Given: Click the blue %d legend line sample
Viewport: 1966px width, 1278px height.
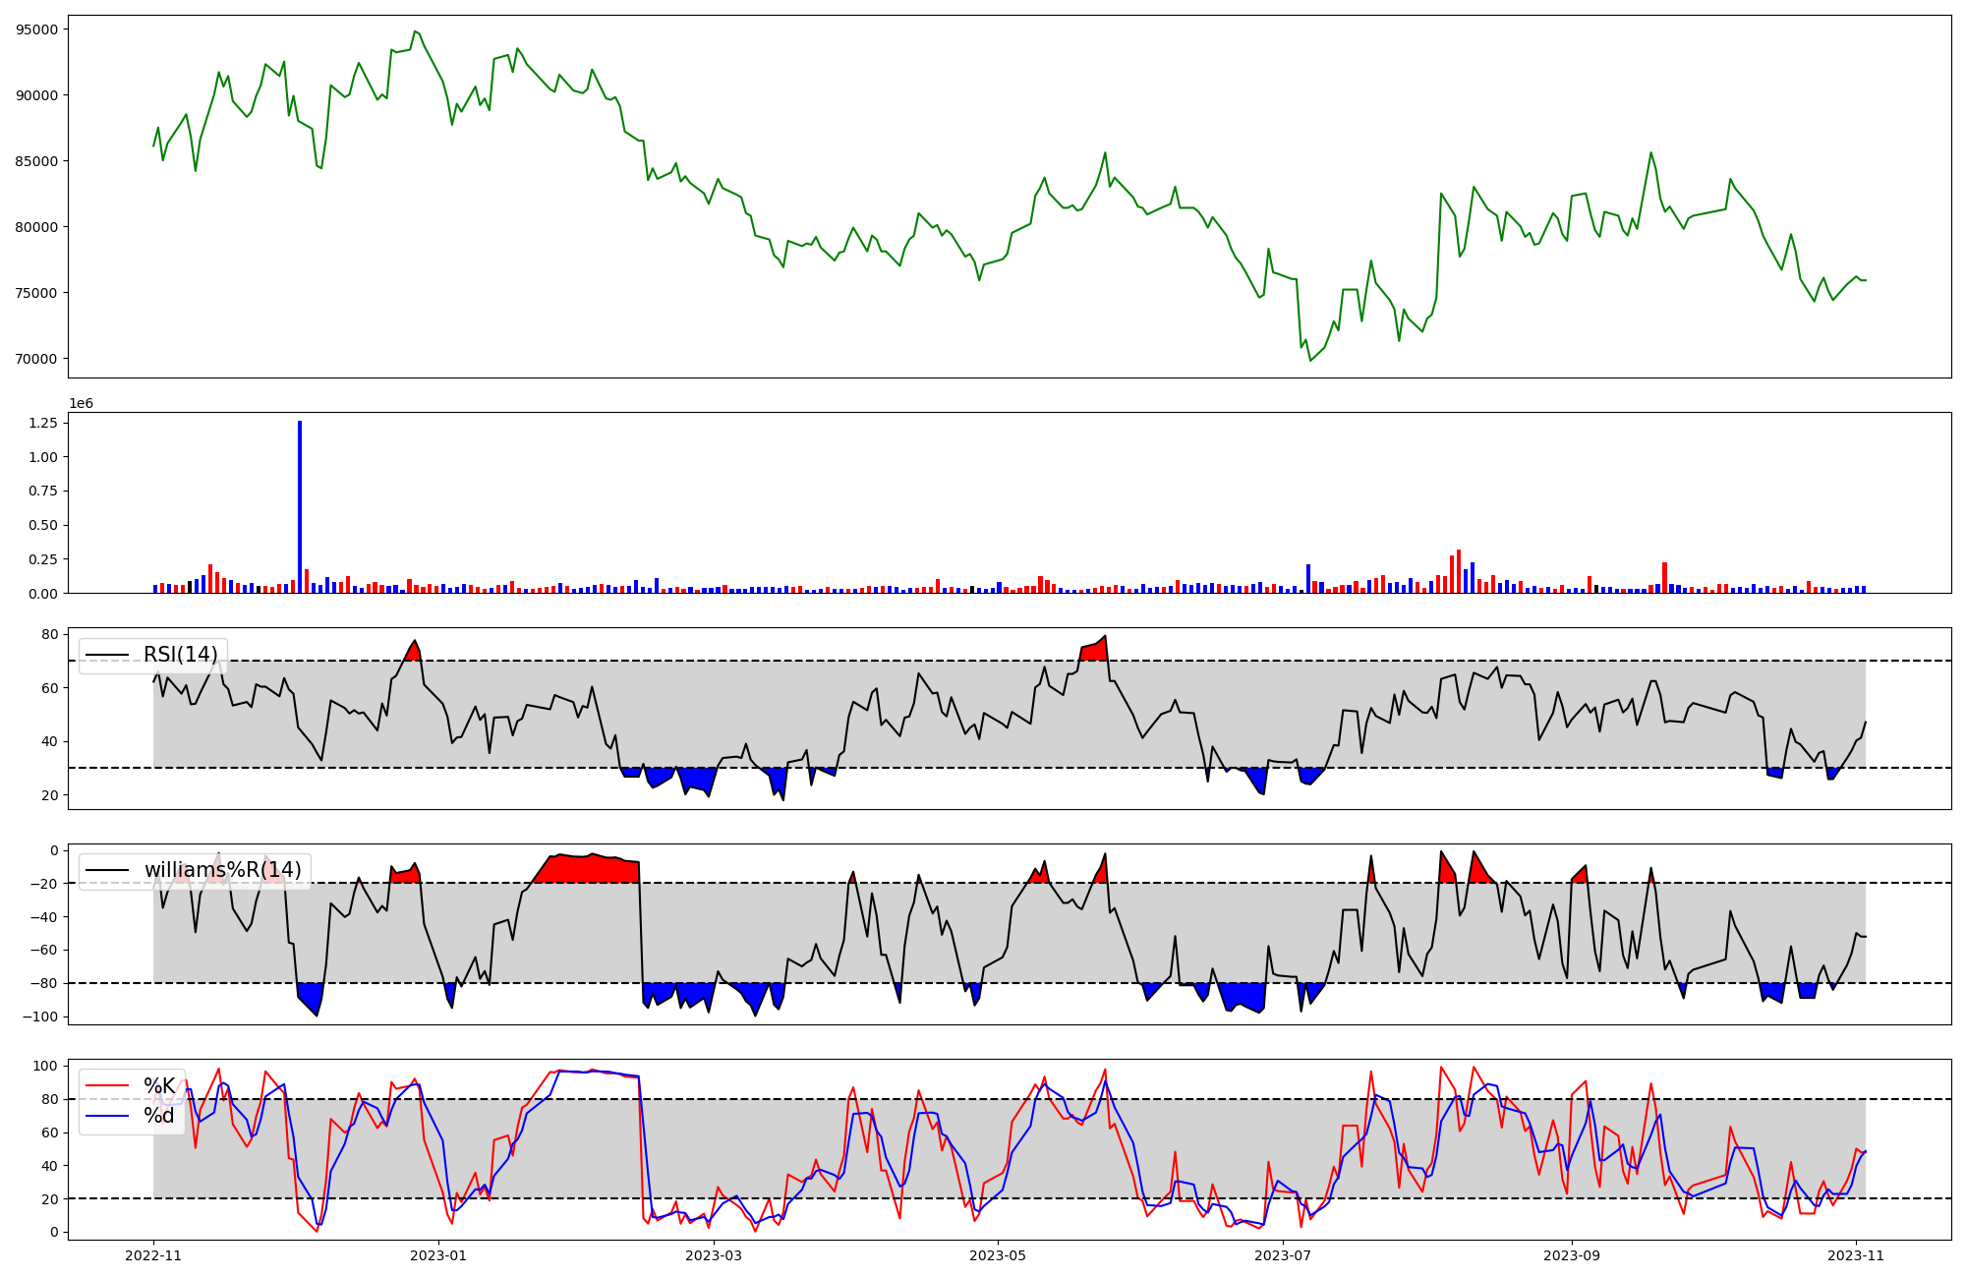Looking at the screenshot, I should click(107, 1115).
